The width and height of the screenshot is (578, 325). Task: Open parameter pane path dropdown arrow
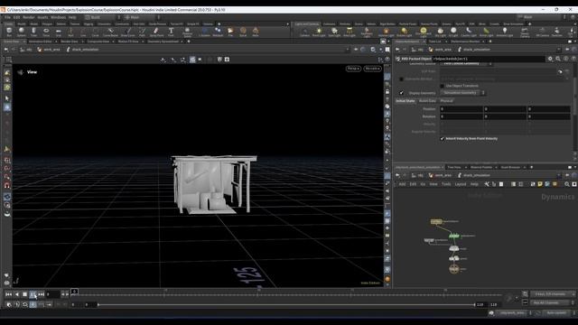pos(559,50)
